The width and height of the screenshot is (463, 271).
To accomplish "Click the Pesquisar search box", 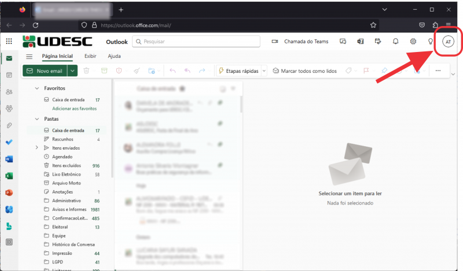I will [197, 42].
